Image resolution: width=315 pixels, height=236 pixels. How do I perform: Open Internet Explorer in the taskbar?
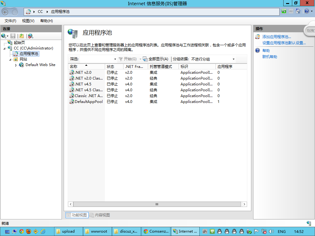[43, 231]
